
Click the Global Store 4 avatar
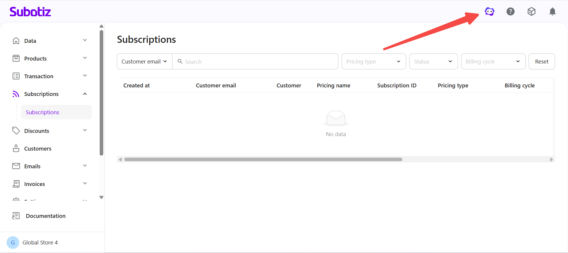pos(13,242)
